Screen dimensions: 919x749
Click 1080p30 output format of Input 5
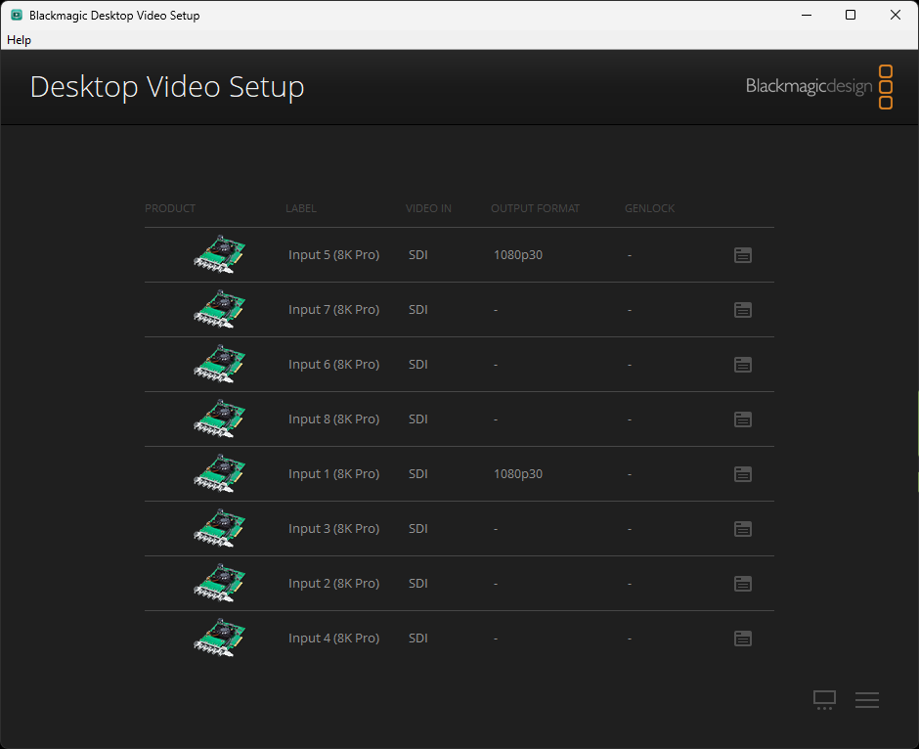coord(518,255)
